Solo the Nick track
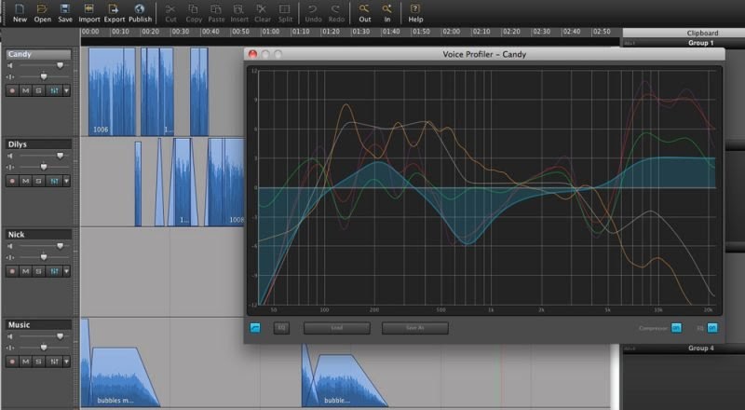The height and width of the screenshot is (410, 745). point(39,271)
